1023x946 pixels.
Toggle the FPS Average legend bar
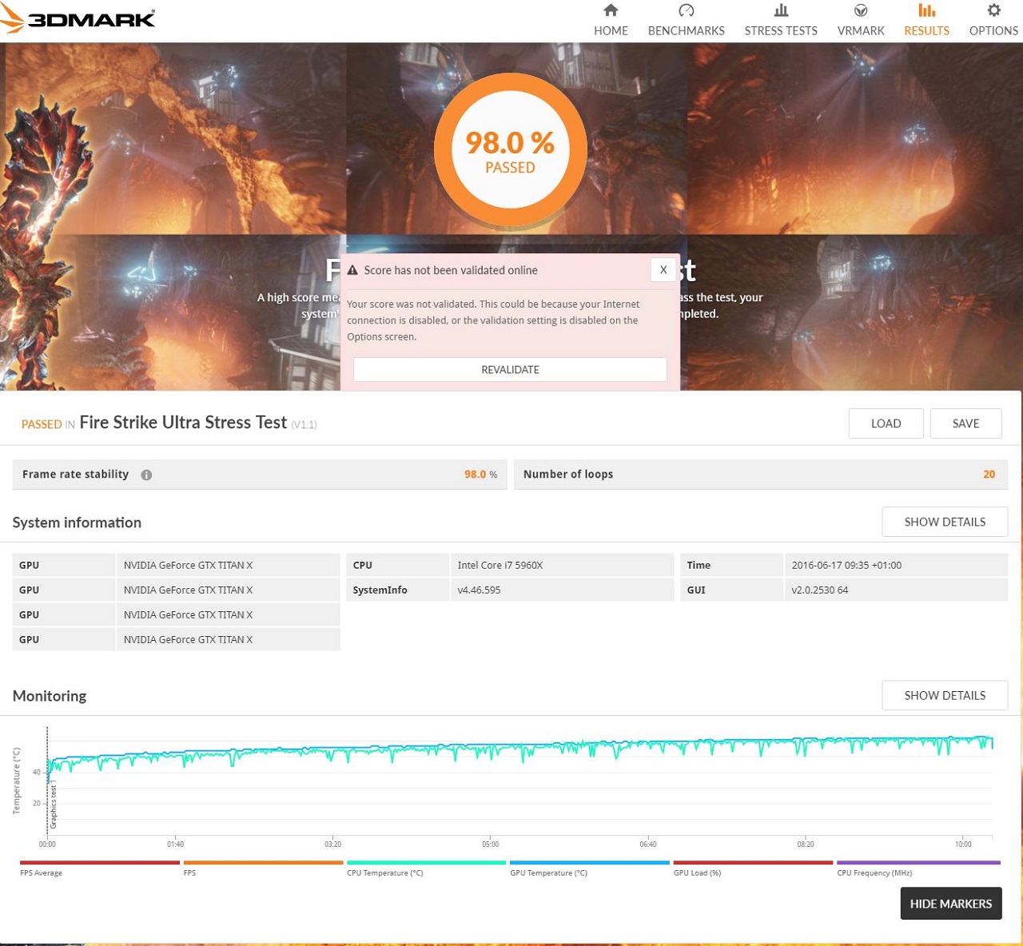tap(100, 863)
